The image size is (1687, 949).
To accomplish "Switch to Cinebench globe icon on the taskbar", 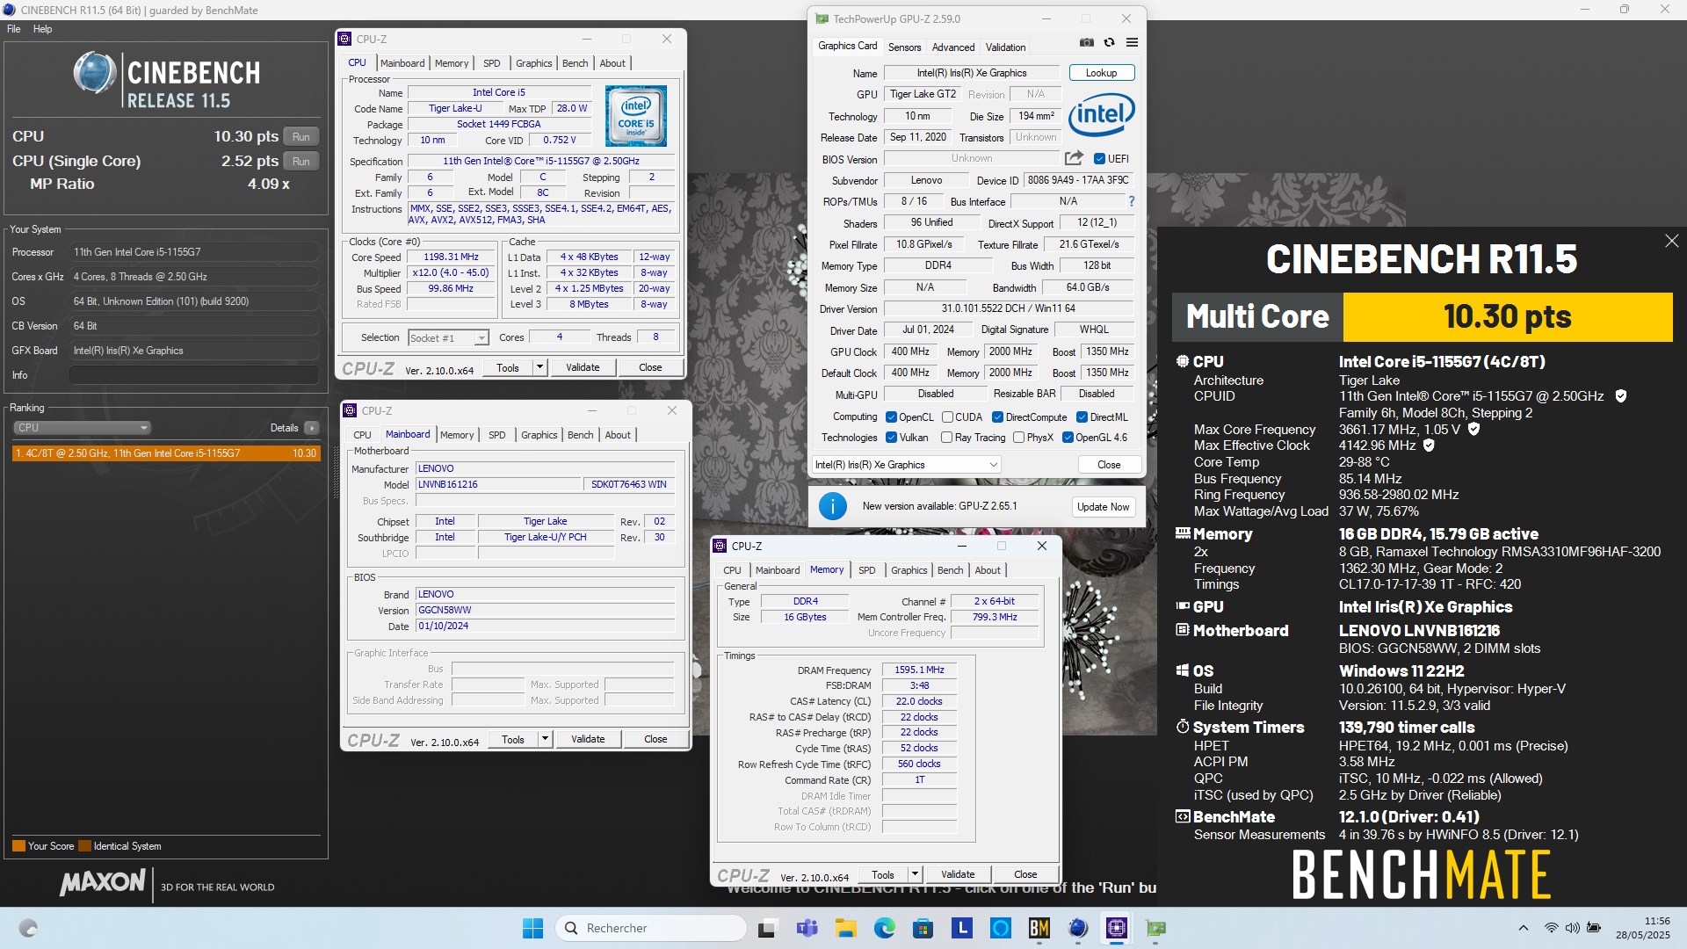I will pos(1078,928).
